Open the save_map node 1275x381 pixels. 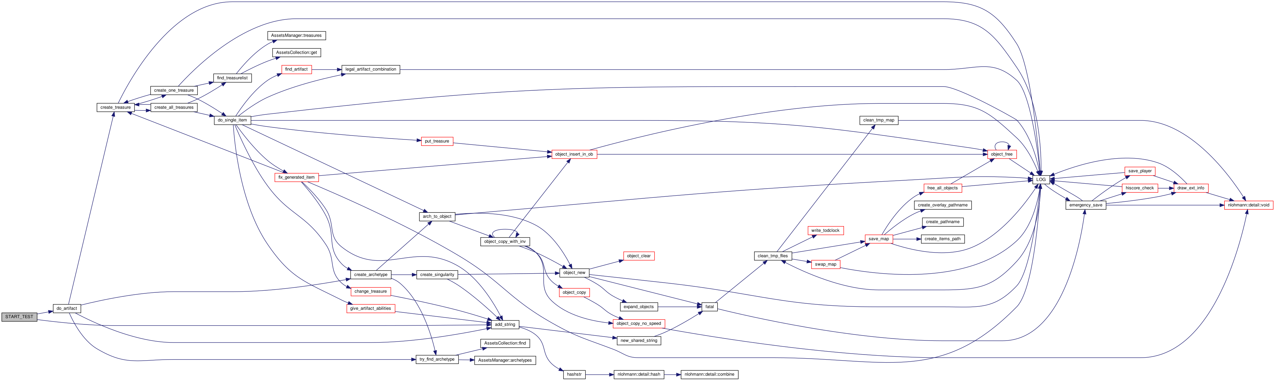(878, 239)
